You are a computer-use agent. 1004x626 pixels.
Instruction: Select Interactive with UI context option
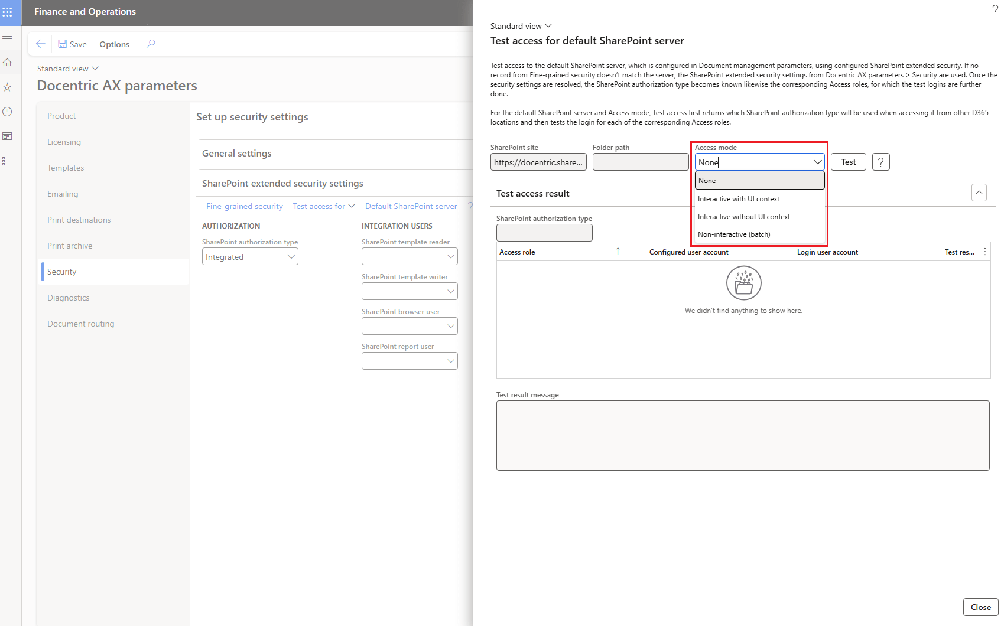click(738, 199)
